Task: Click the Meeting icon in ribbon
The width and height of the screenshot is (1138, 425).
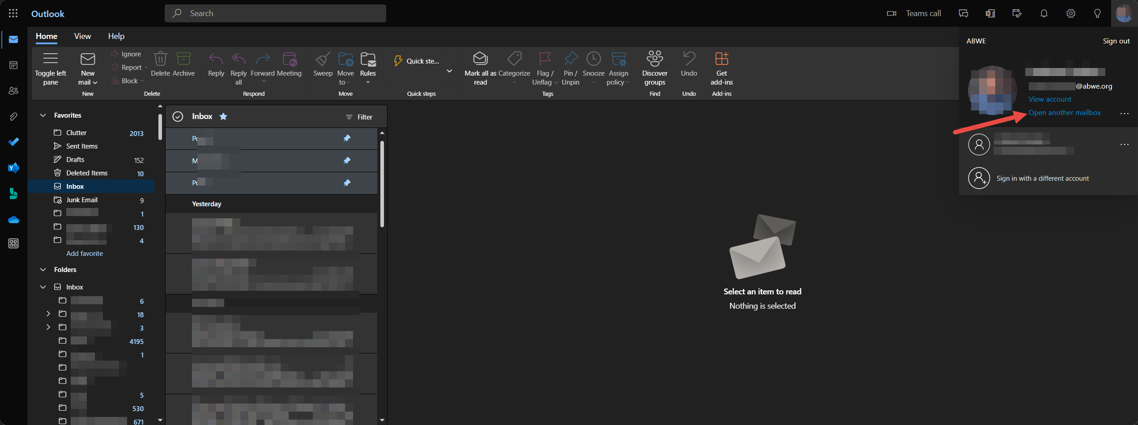Action: click(289, 59)
